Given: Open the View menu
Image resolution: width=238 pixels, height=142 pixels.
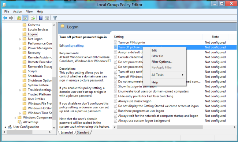Looking at the screenshot, I should pos(29,11).
